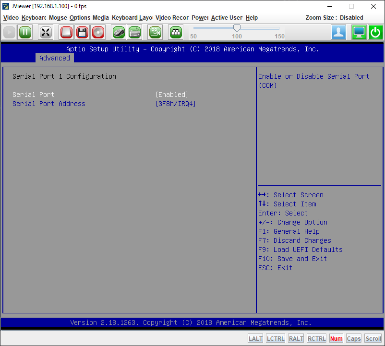Open the Help menu

[252, 18]
